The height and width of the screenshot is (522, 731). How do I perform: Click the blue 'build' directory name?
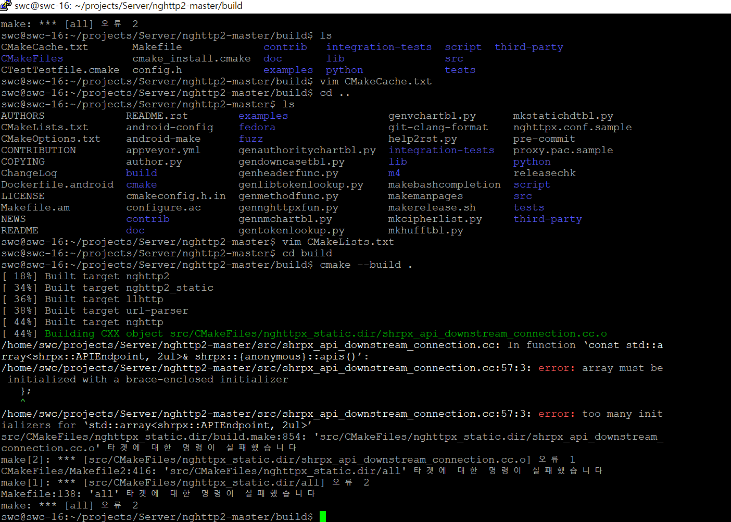(x=142, y=173)
